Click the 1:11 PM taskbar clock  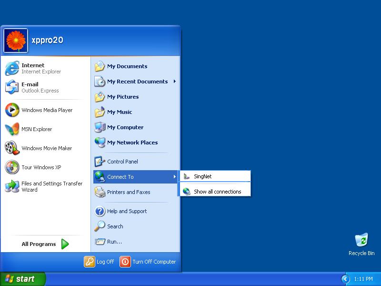pyautogui.click(x=363, y=279)
